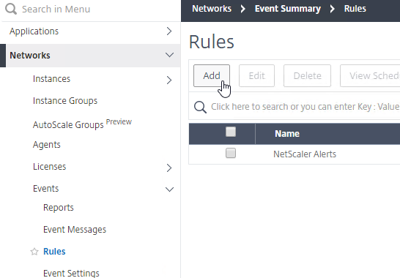Image resolution: width=400 pixels, height=278 pixels.
Task: Open Instances under Networks
Action: pyautogui.click(x=51, y=79)
